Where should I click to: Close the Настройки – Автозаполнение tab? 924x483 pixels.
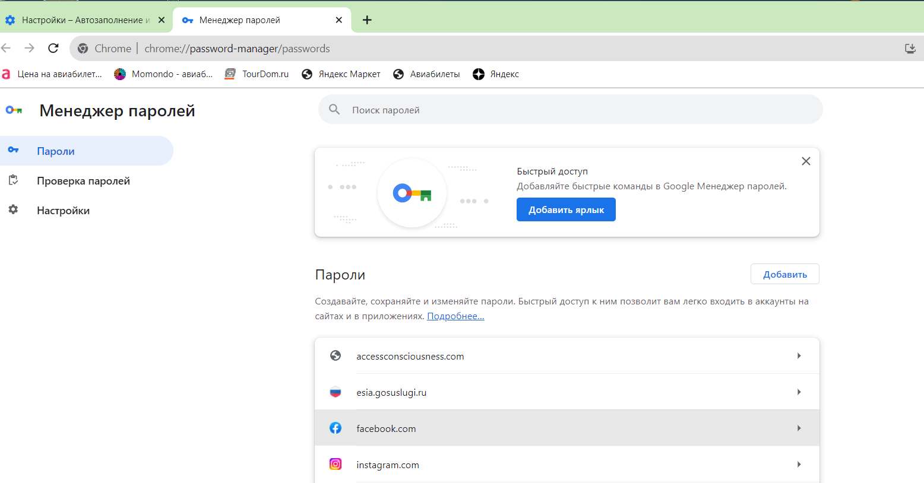(162, 20)
